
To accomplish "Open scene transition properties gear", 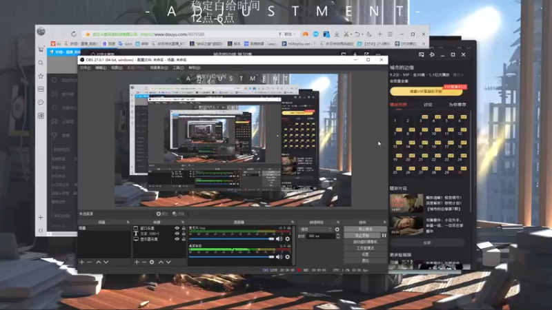I will coord(337,229).
